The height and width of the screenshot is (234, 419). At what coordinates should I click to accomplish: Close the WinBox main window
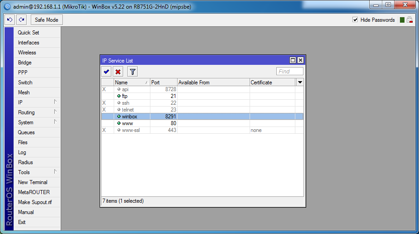[405, 5]
